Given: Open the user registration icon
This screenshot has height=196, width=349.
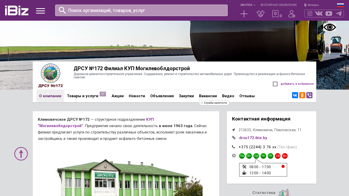Looking at the screenshot, I should [292, 14].
